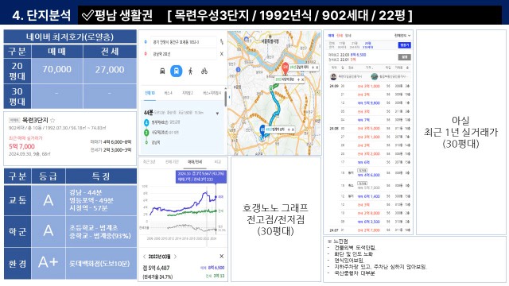Screen dimensions: 509x286
Task: Click the 4억 6,000 sale transaction row
Action: pos(369,173)
